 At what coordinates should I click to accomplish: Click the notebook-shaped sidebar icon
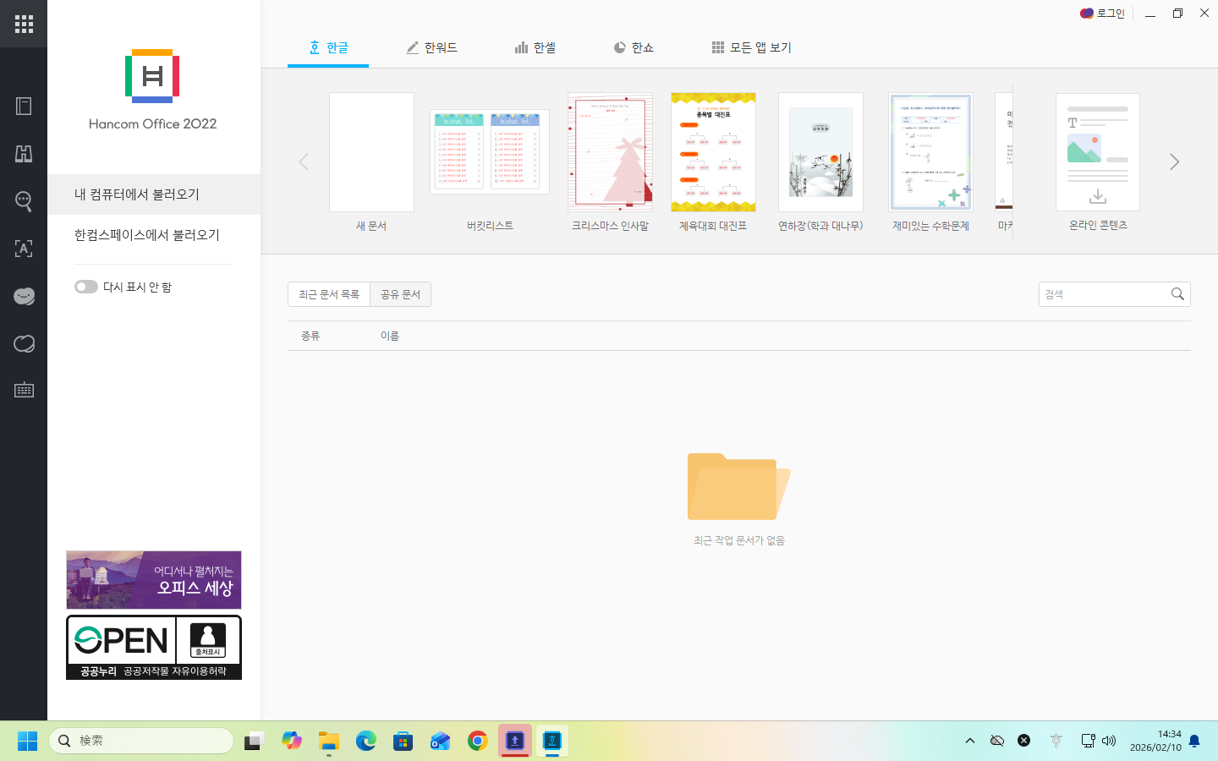click(24, 106)
